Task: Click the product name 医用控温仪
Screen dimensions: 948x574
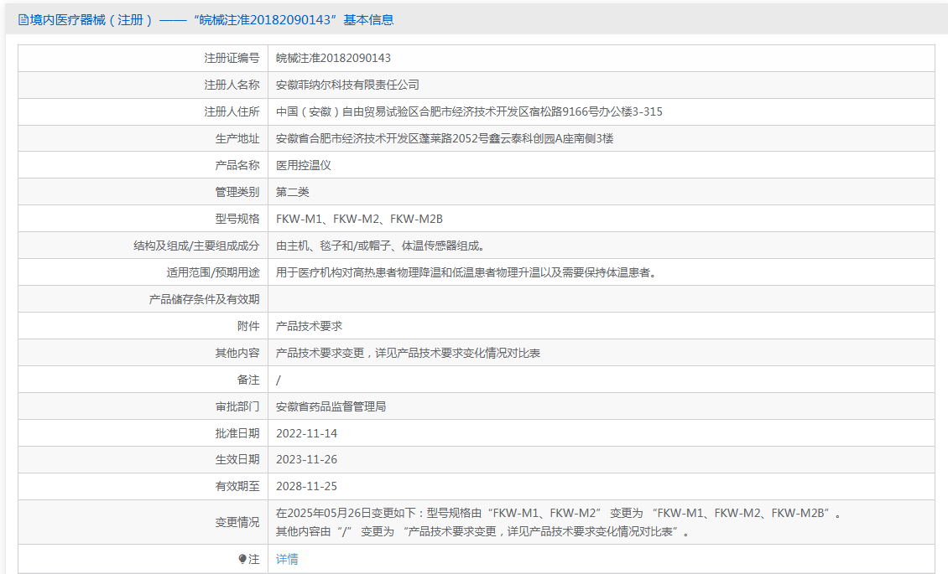Action: tap(304, 165)
